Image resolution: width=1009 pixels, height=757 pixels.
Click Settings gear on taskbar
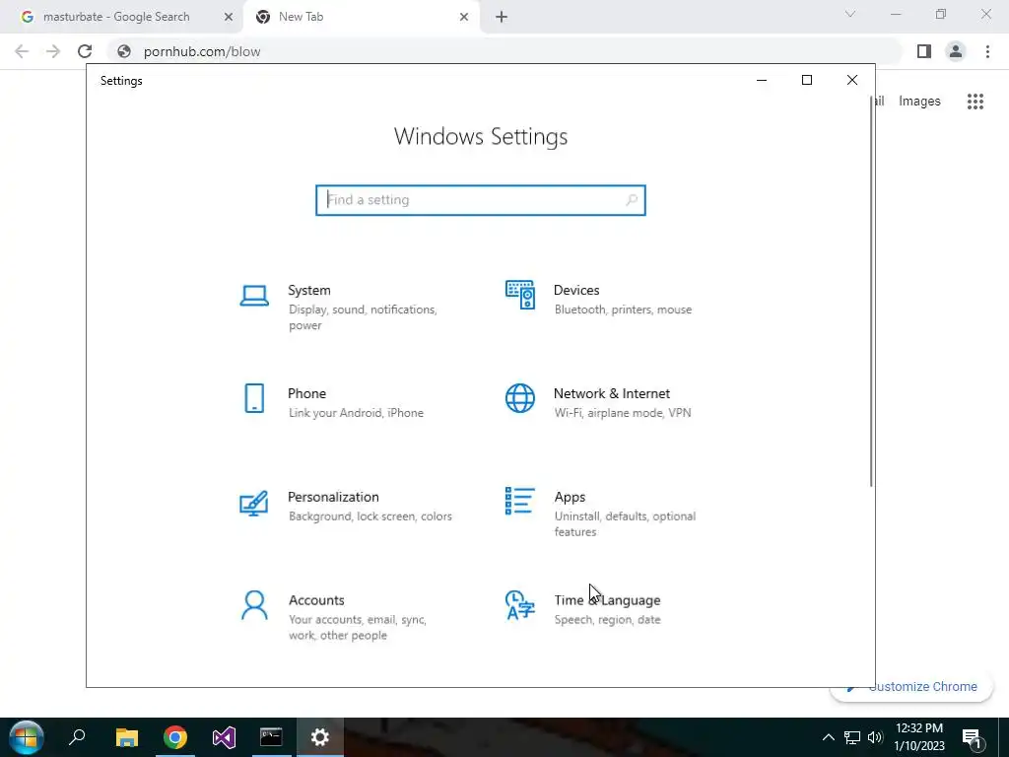coord(320,737)
